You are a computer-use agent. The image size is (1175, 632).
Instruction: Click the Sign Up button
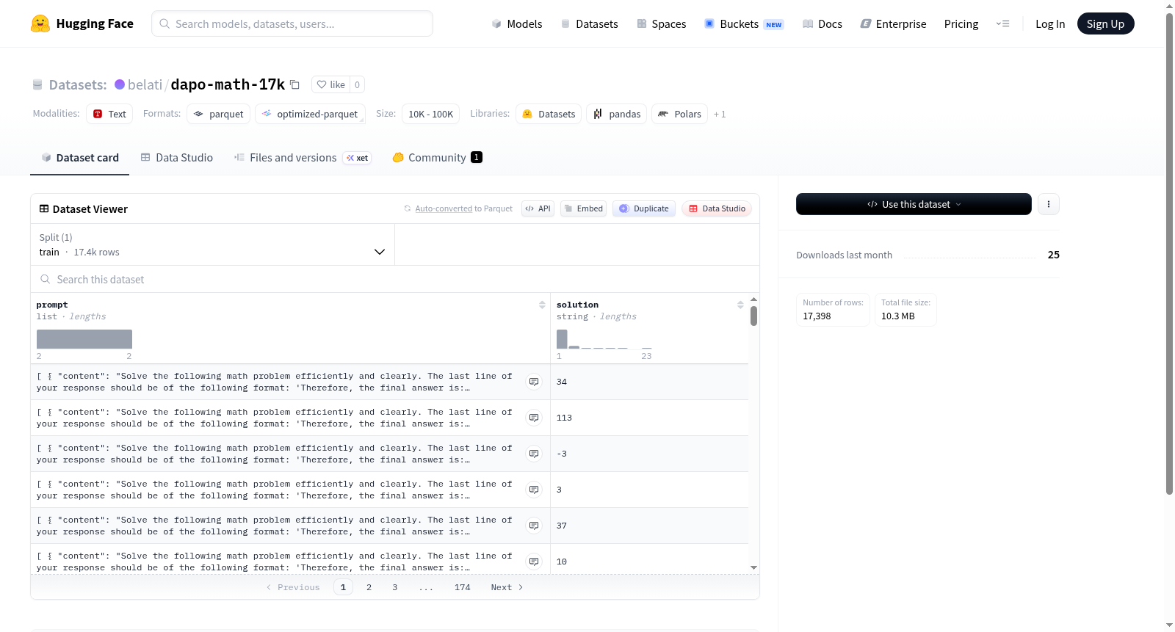coord(1105,23)
